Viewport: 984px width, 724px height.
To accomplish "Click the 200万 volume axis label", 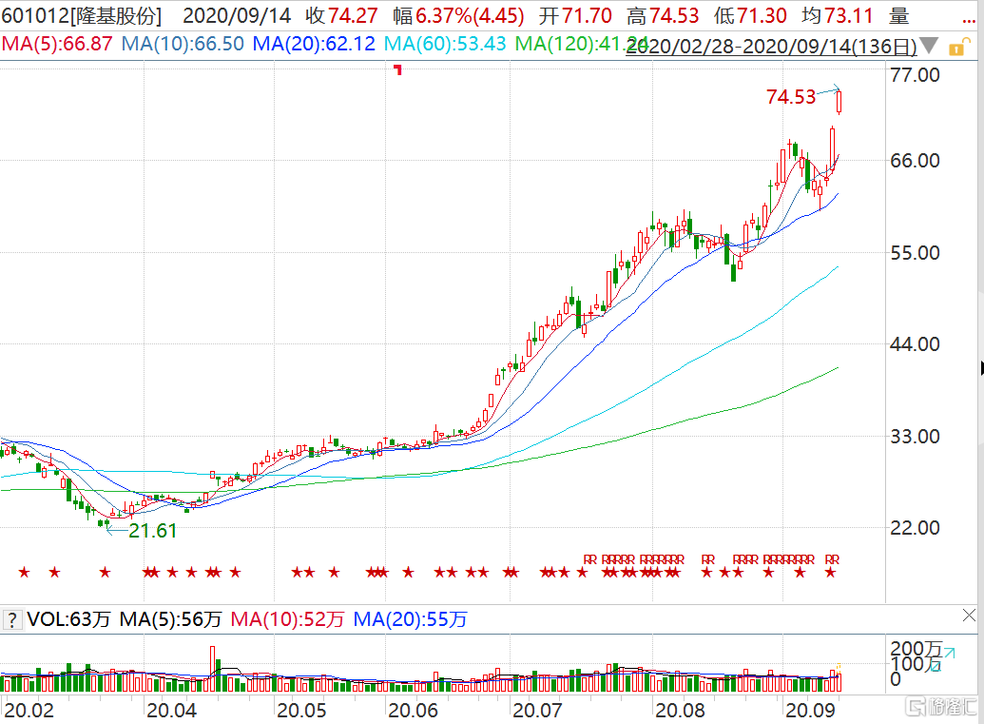I will (x=916, y=649).
